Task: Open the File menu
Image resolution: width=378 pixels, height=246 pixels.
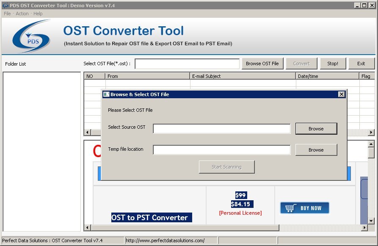Action: [x=7, y=14]
